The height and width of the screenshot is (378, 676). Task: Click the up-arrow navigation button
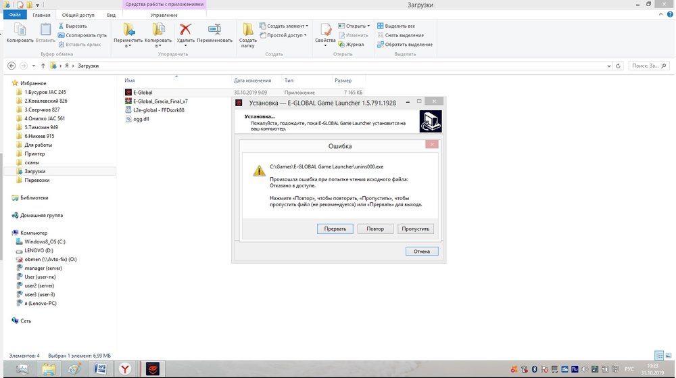pos(43,66)
